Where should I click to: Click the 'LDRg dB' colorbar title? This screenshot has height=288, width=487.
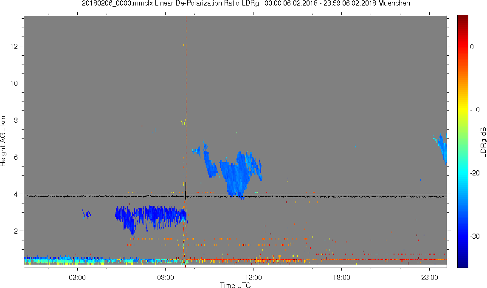(483, 142)
